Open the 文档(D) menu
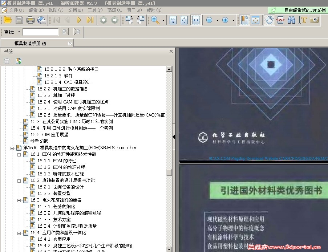The image size is (328, 252). pos(75,10)
